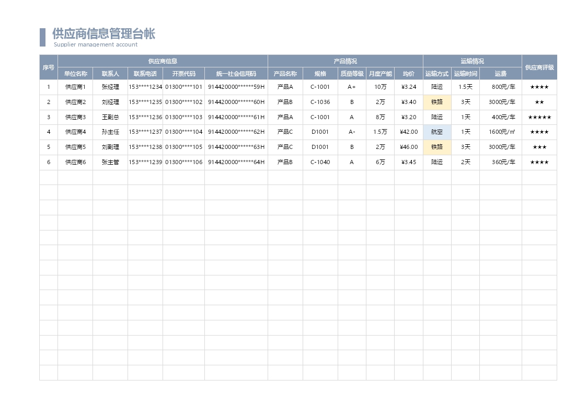Select two-star rating of 供应商2
Viewport: 587px width, 415px height.
click(539, 102)
